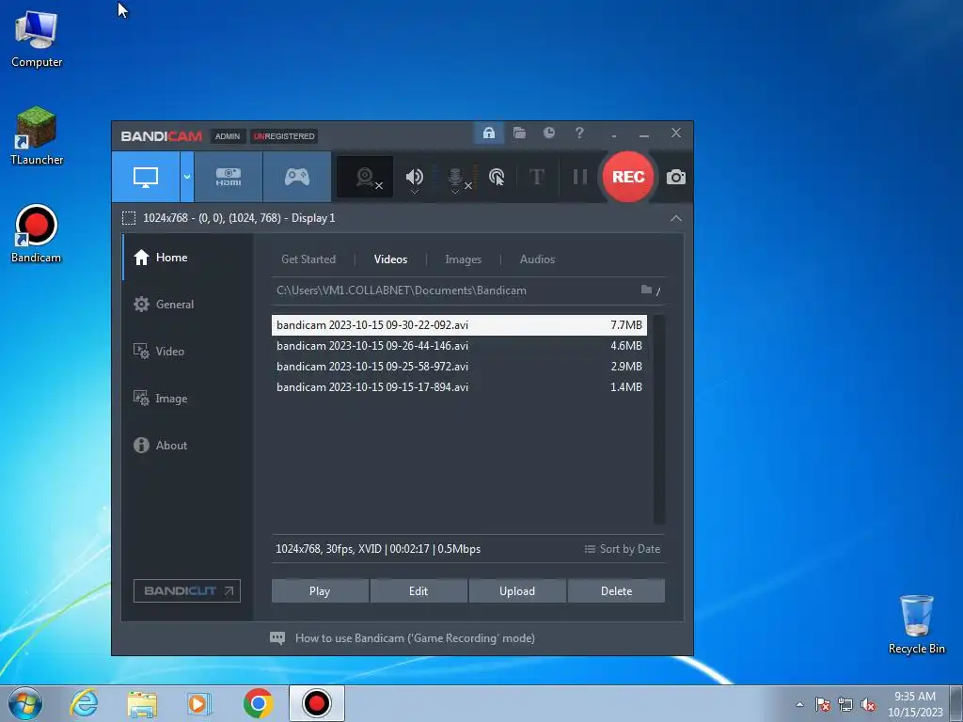Open File Explorer from the taskbar
Viewport: 963px width, 722px height.
142,703
